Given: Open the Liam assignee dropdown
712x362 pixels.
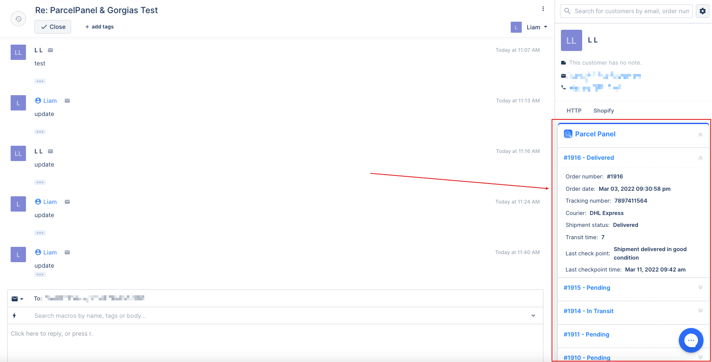Looking at the screenshot, I should (x=529, y=27).
